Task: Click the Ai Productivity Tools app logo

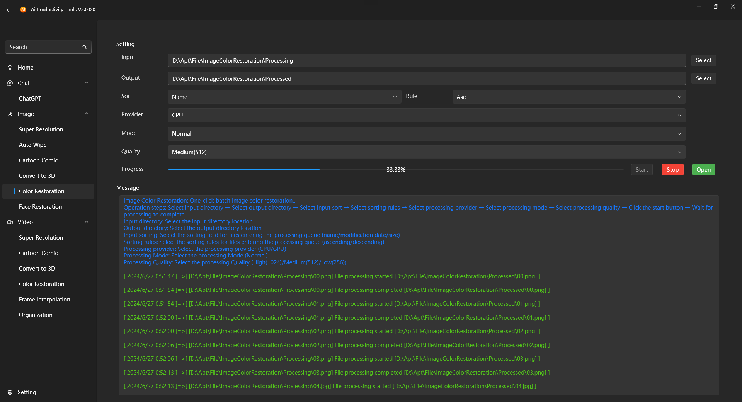Action: click(23, 10)
